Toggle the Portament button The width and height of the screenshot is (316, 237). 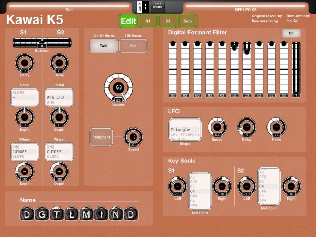pyautogui.click(x=101, y=137)
